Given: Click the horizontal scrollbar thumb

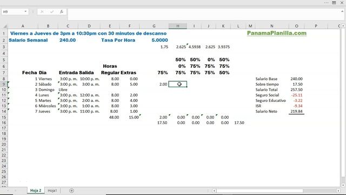Looking at the screenshot, I should (x=259, y=191).
